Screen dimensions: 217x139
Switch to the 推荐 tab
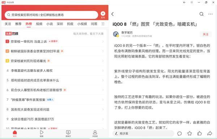point(18,24)
